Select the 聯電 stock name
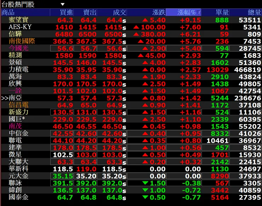This screenshot has height=206, width=262. (15, 140)
